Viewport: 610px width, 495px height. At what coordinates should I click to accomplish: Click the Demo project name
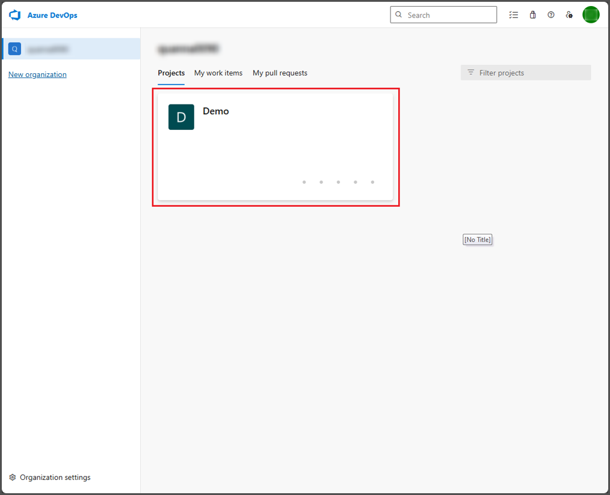pos(216,111)
